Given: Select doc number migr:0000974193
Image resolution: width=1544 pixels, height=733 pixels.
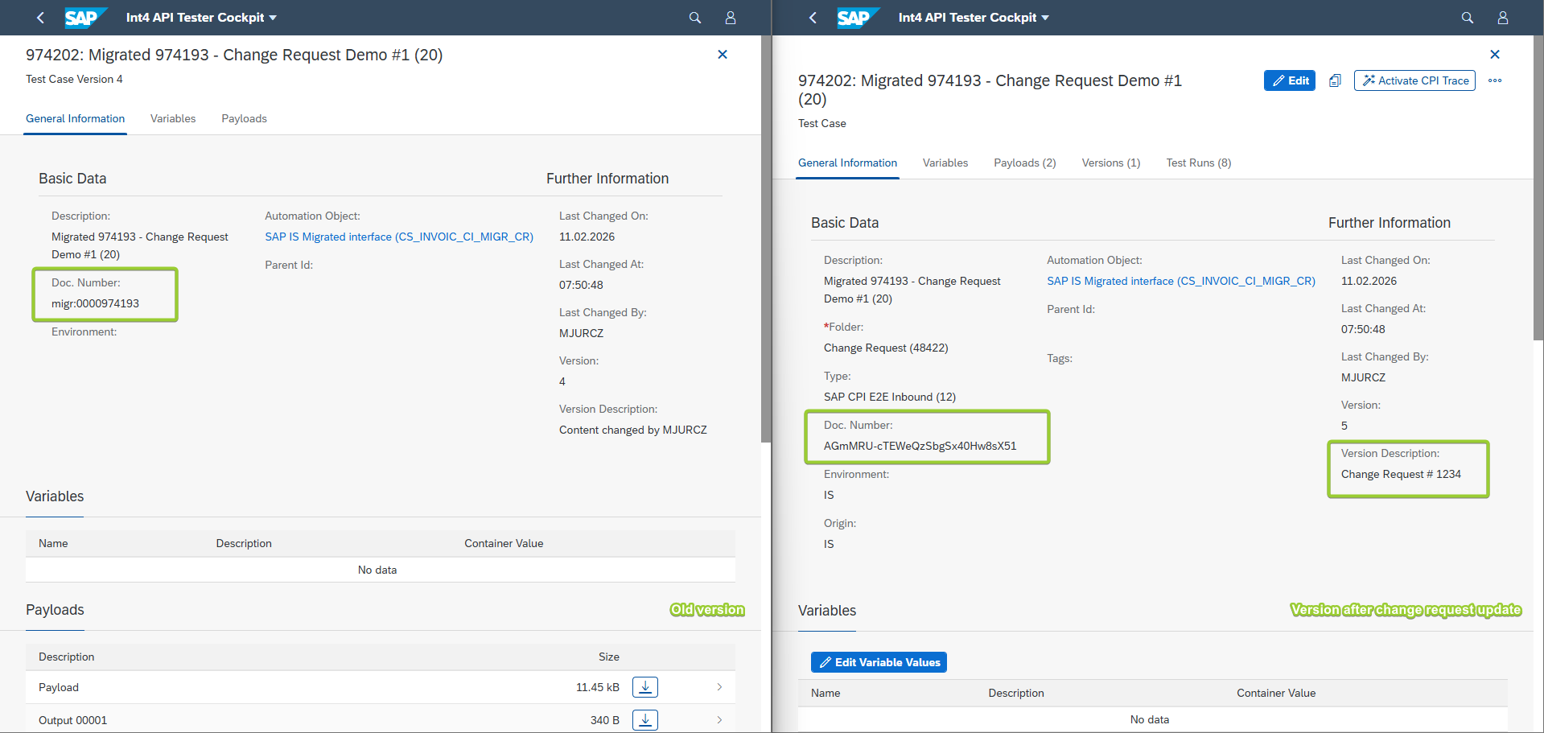Looking at the screenshot, I should [95, 303].
